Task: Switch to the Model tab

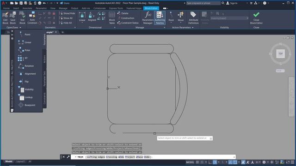Action: [9, 161]
